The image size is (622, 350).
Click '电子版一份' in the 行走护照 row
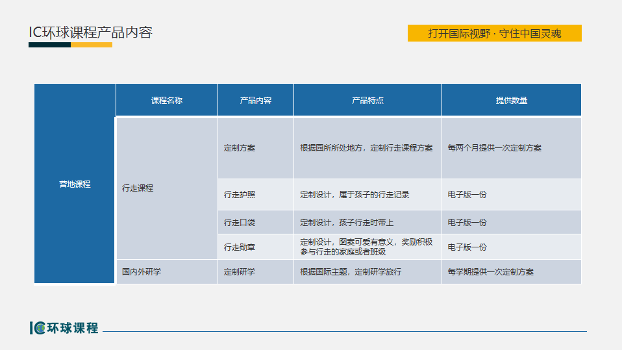467,194
